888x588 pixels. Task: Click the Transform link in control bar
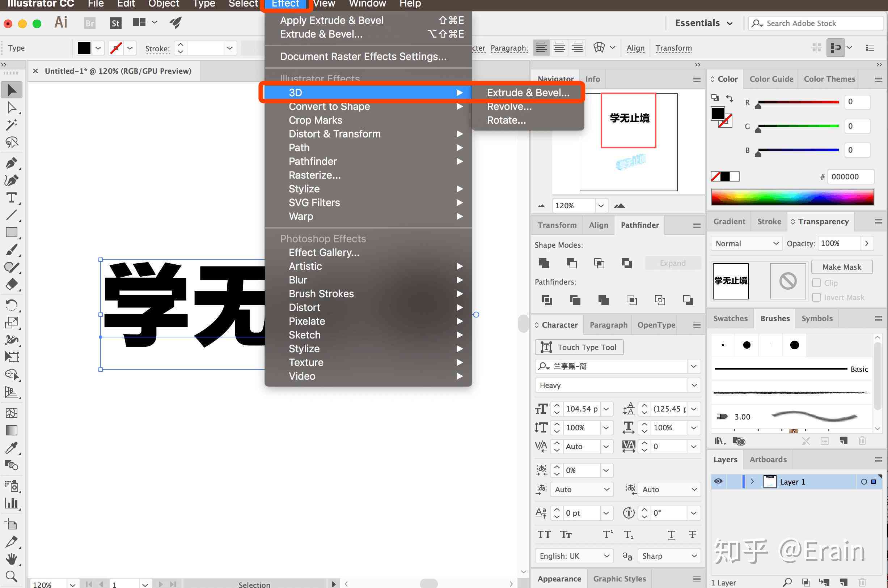pos(673,48)
